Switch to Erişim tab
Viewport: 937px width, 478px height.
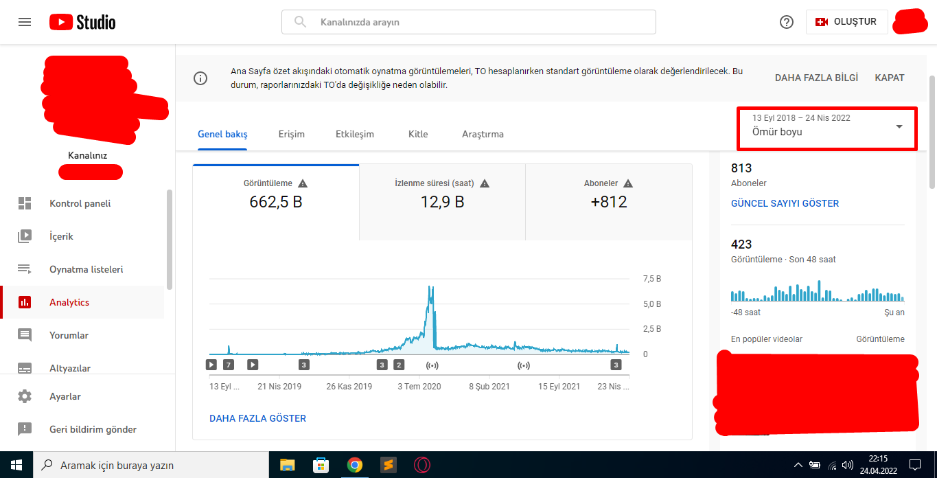pyautogui.click(x=292, y=134)
